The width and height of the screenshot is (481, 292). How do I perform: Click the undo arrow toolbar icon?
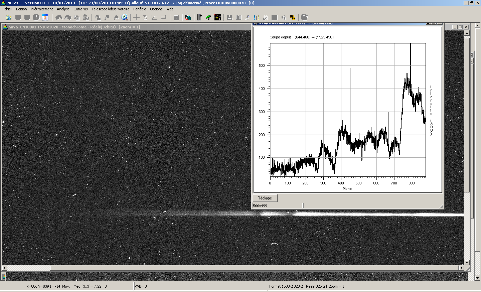coord(58,17)
